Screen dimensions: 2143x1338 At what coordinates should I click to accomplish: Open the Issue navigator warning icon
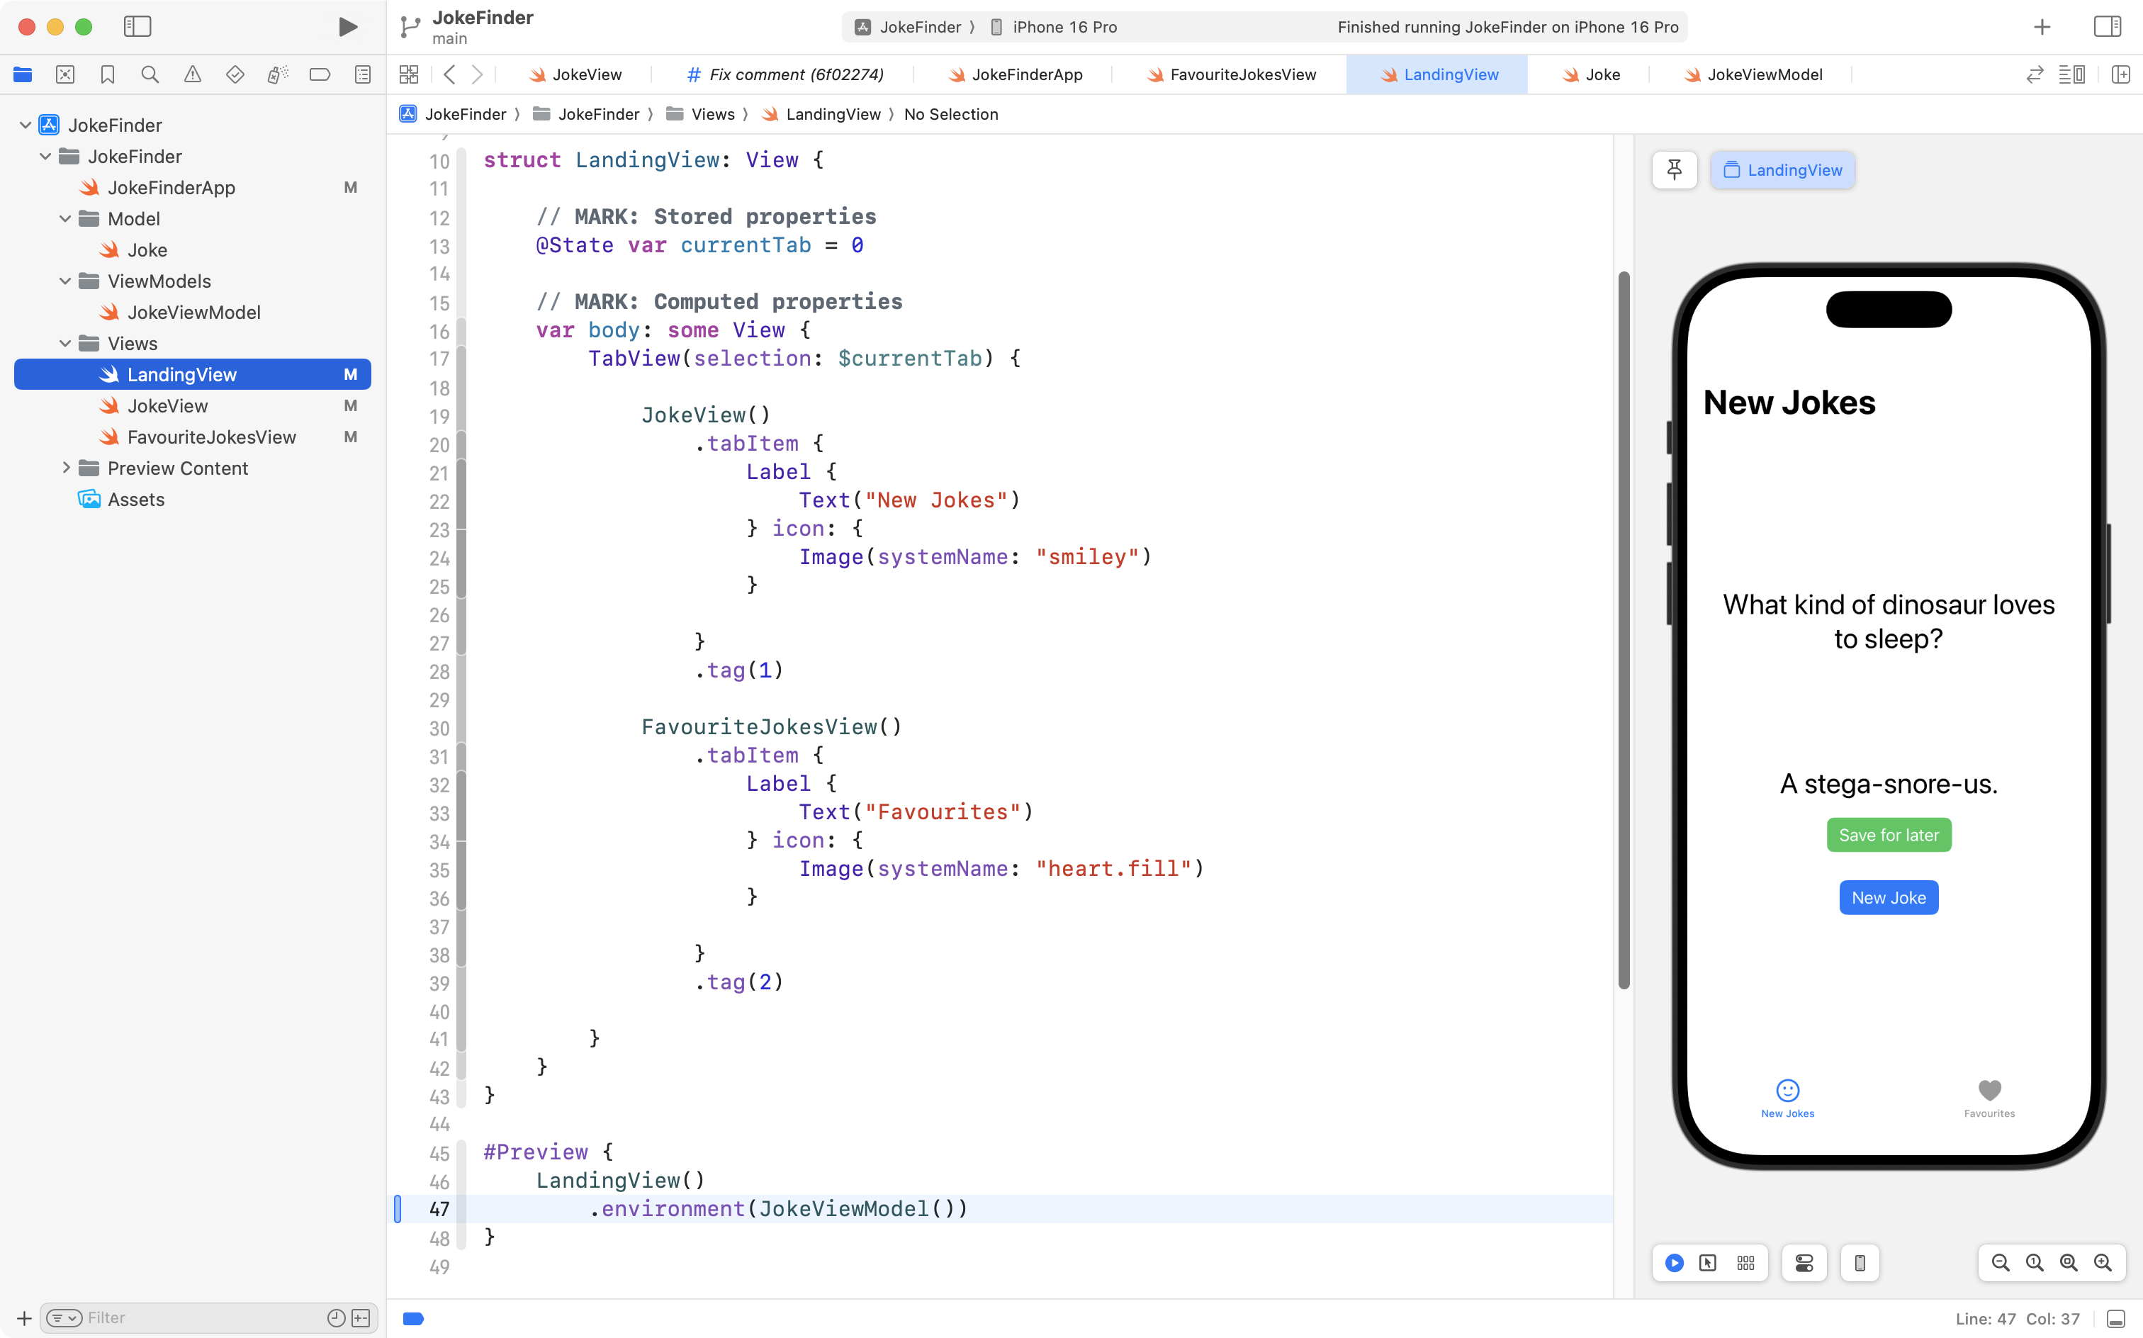[192, 75]
